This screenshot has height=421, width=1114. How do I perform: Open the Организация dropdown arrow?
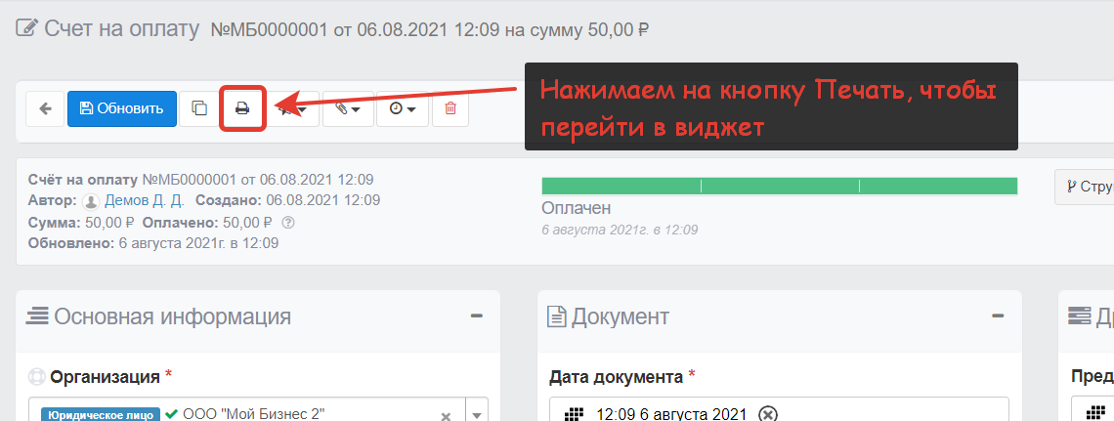[477, 416]
